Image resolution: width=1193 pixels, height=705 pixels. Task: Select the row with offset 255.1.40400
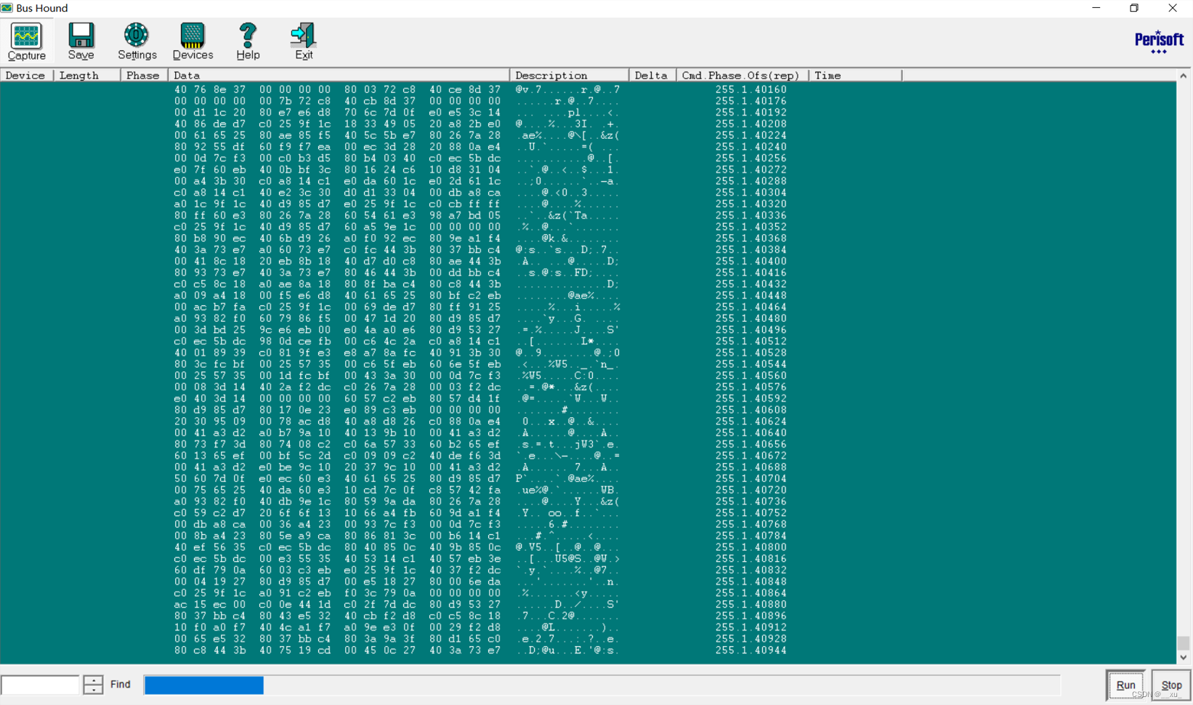point(588,261)
